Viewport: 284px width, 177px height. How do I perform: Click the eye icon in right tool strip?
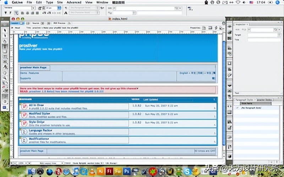tap(229, 27)
